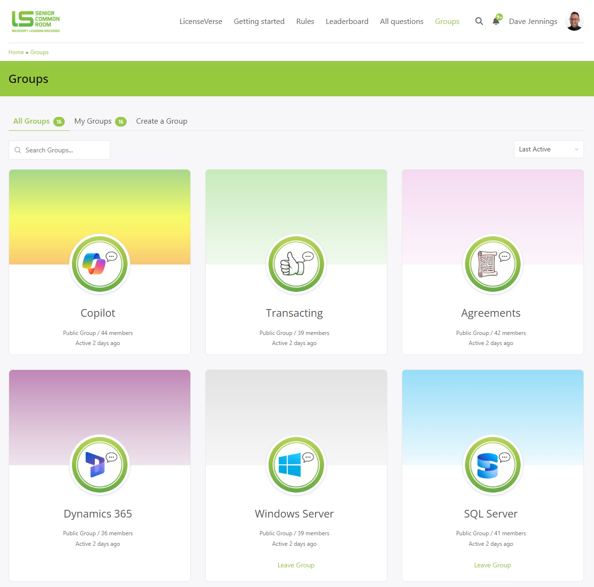
Task: Leave the Windows Server group
Action: 296,565
